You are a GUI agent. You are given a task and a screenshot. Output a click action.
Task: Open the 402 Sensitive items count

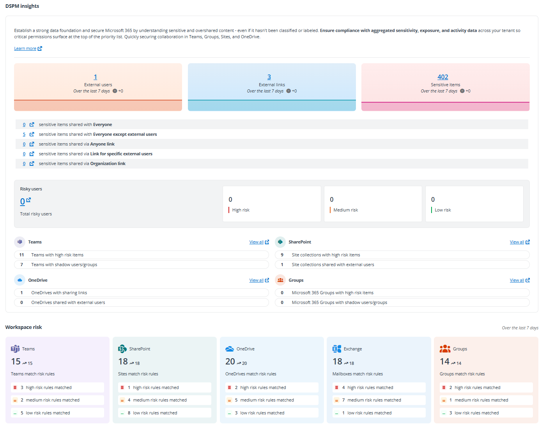(x=442, y=77)
